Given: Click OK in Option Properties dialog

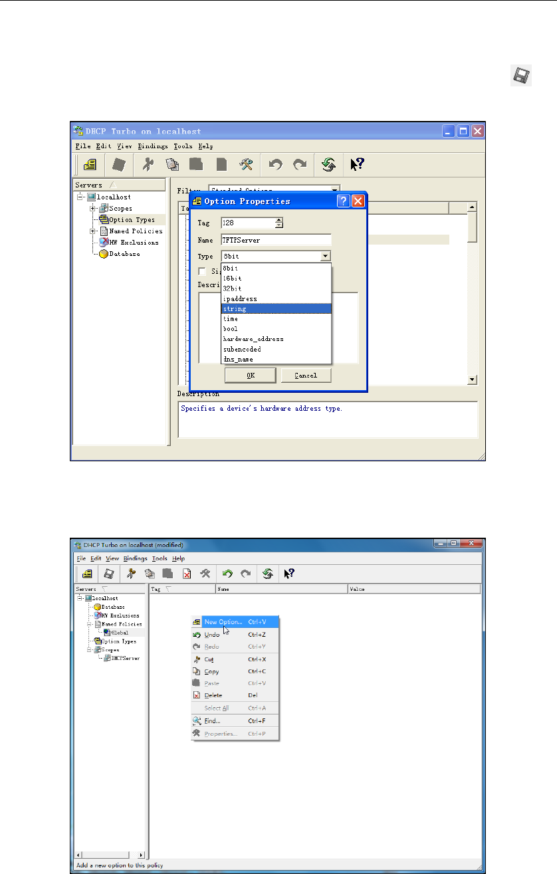Looking at the screenshot, I should pyautogui.click(x=250, y=376).
